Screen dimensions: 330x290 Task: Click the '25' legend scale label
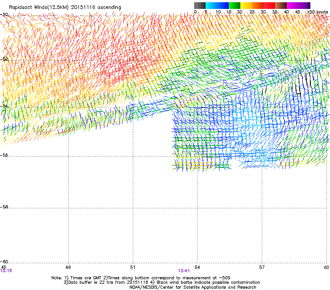click(252, 12)
